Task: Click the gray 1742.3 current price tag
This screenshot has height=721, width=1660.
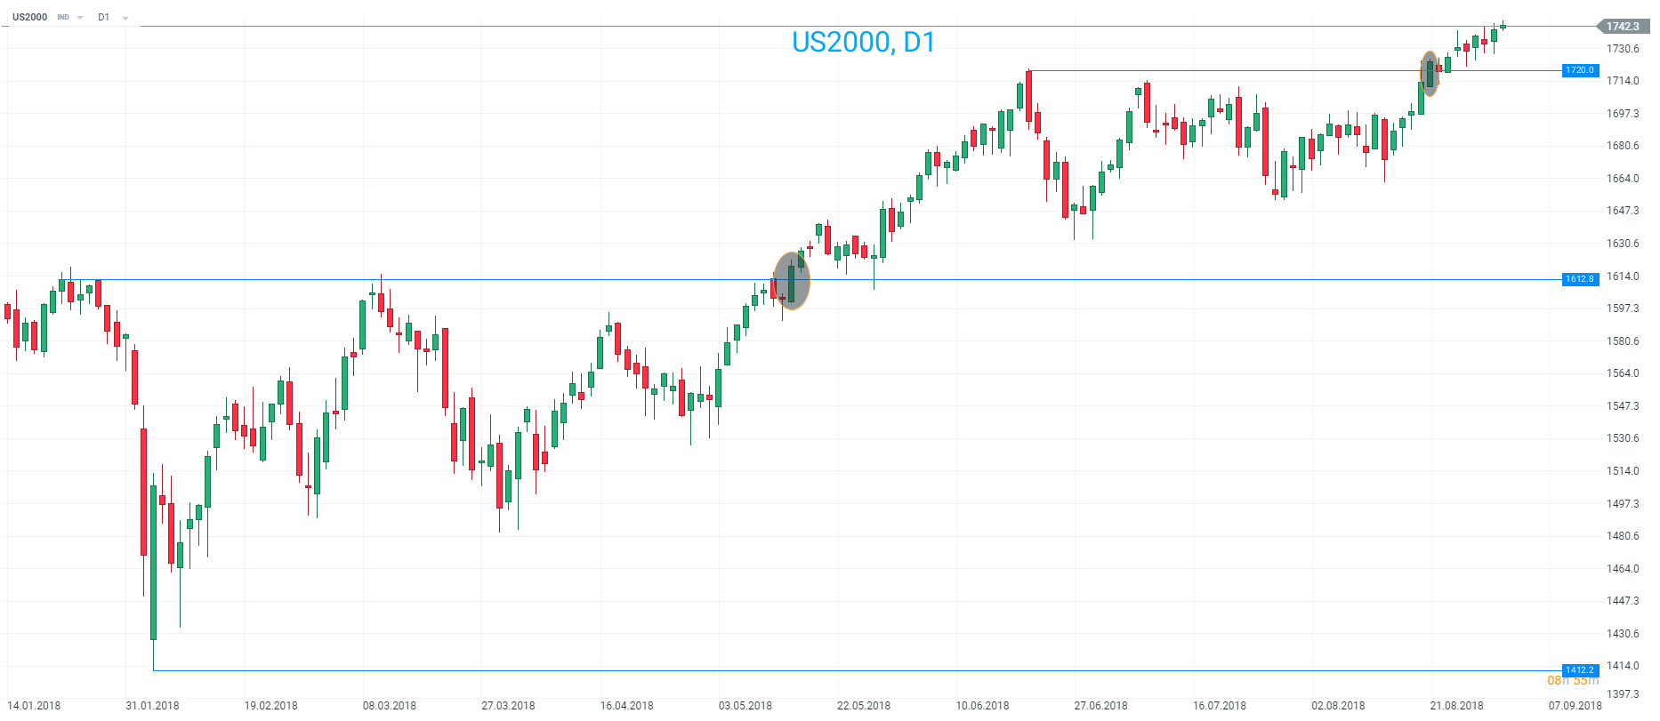Action: click(1622, 27)
